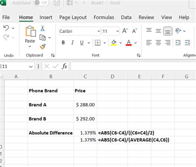Expand underline style options arrow
Screen dimensions: 196x167
[x=89, y=43]
